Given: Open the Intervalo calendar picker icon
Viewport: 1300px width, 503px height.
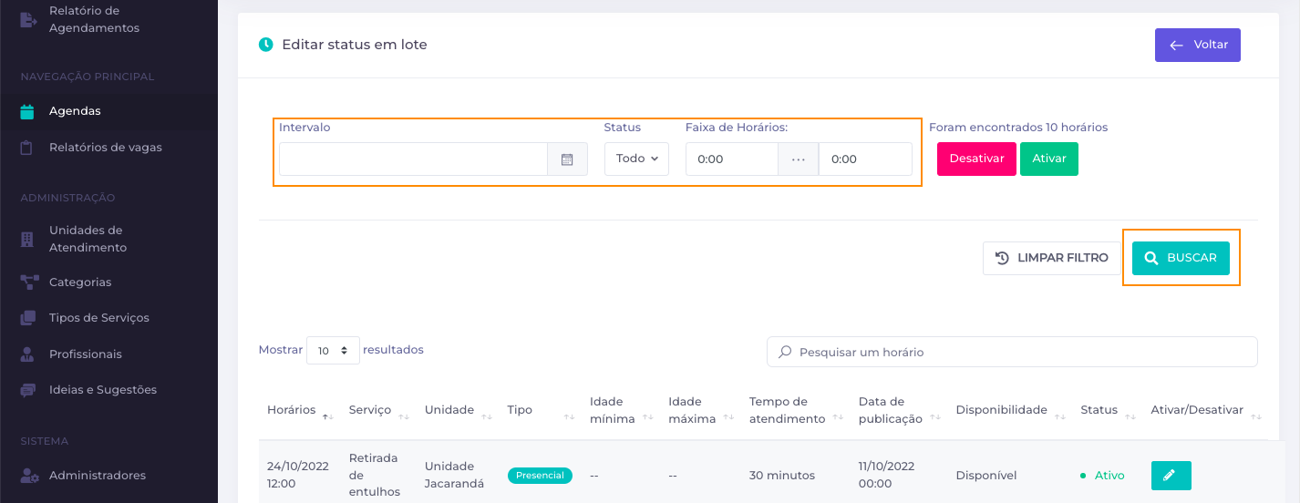Looking at the screenshot, I should pos(567,159).
